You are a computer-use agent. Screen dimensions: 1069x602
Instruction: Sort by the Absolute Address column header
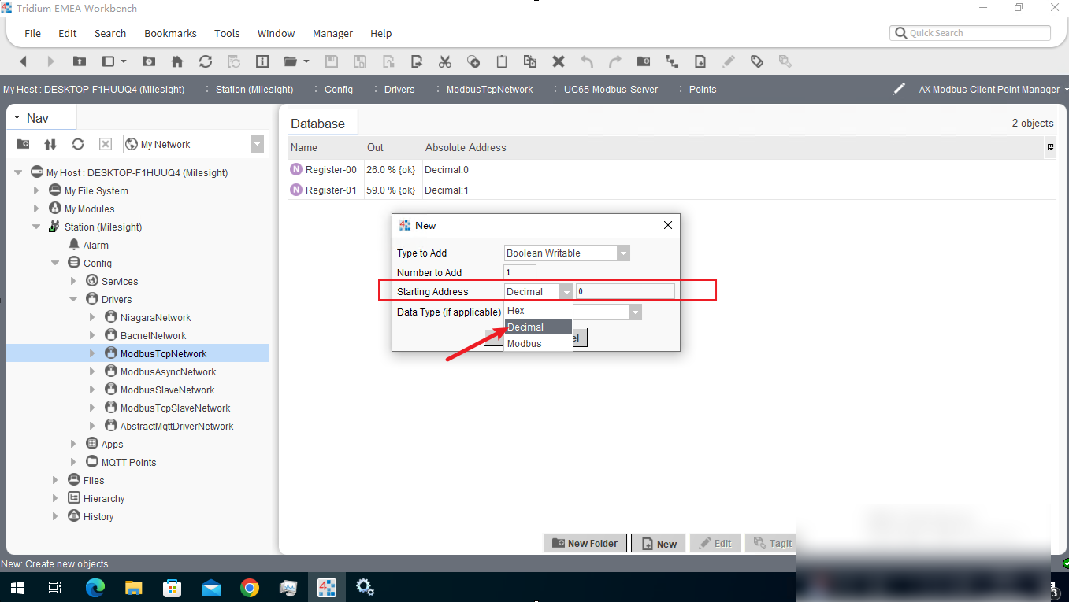[466, 147]
